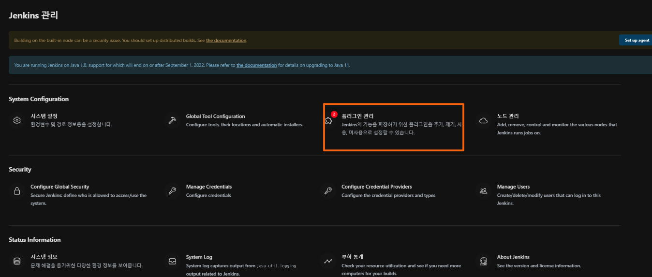
Task: Open 플러그인 관리 link
Action: click(x=357, y=116)
